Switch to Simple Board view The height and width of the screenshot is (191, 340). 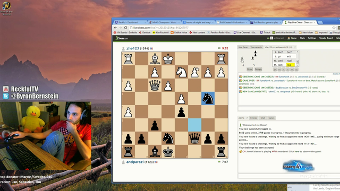point(326,38)
